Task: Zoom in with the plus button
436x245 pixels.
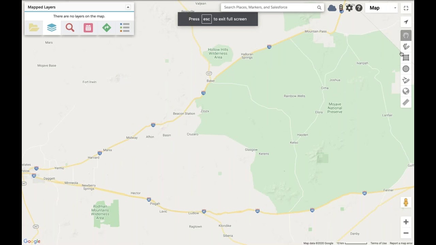Action: [406, 222]
